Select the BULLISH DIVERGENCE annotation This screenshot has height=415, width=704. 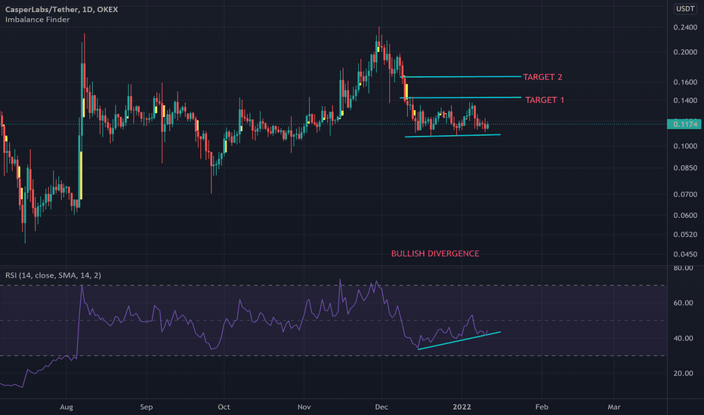435,254
